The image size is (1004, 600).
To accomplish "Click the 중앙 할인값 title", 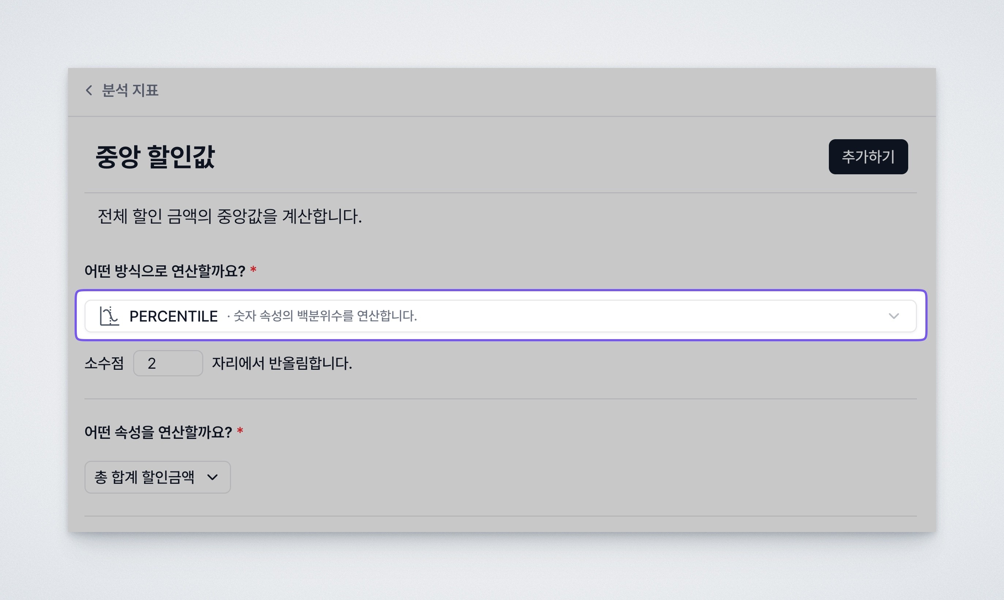I will (155, 157).
